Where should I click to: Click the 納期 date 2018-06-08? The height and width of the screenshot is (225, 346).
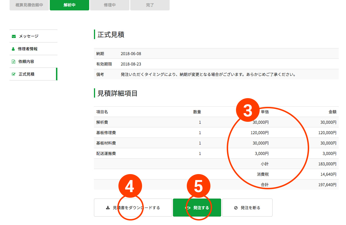pyautogui.click(x=131, y=54)
